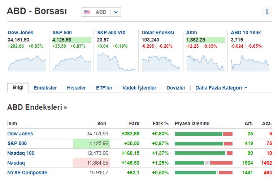Click the US flag icon in country selector

pos(87,12)
